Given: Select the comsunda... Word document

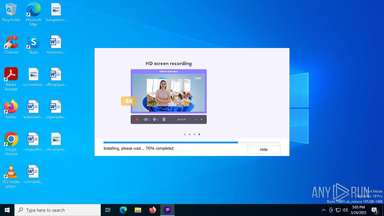Looking at the screenshot, I should tap(33, 175).
